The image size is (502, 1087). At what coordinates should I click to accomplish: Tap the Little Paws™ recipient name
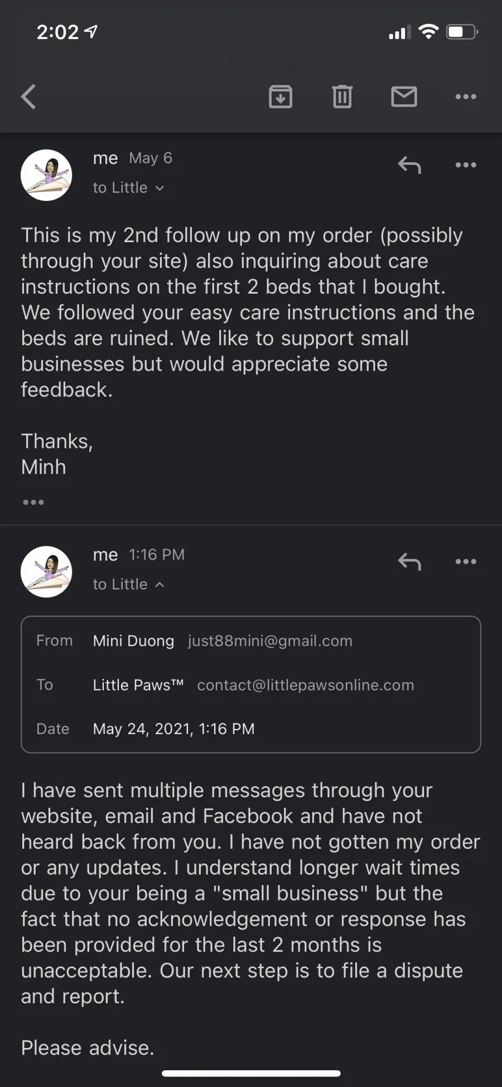coord(138,685)
